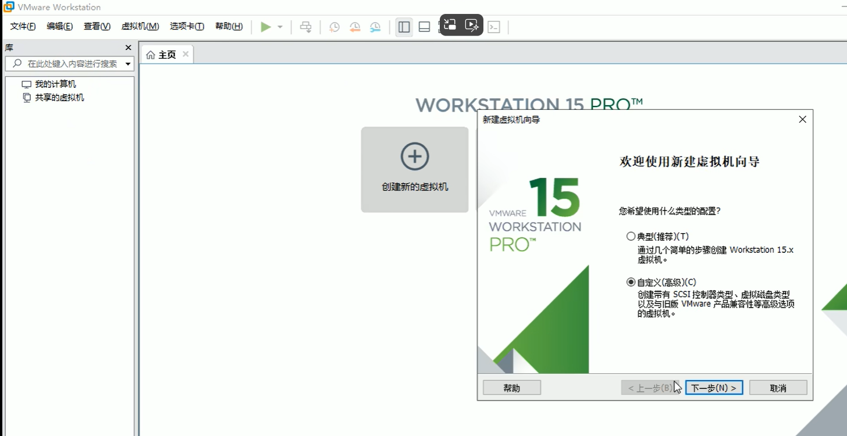
Task: Open the 文件(F) menu
Action: coord(23,26)
